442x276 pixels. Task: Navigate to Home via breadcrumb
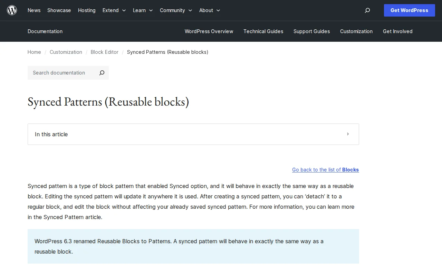click(x=34, y=52)
